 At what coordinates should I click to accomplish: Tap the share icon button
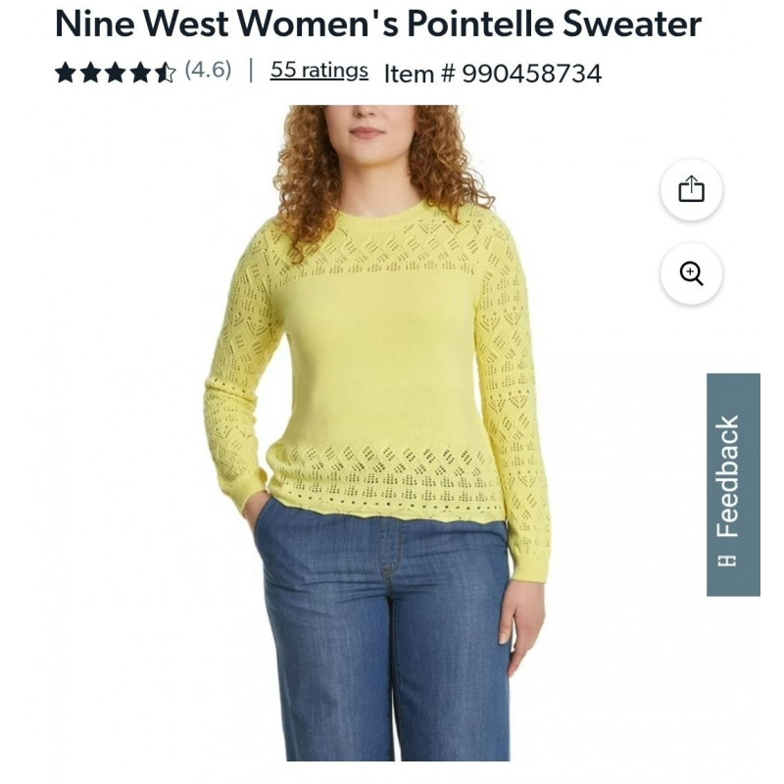[691, 189]
